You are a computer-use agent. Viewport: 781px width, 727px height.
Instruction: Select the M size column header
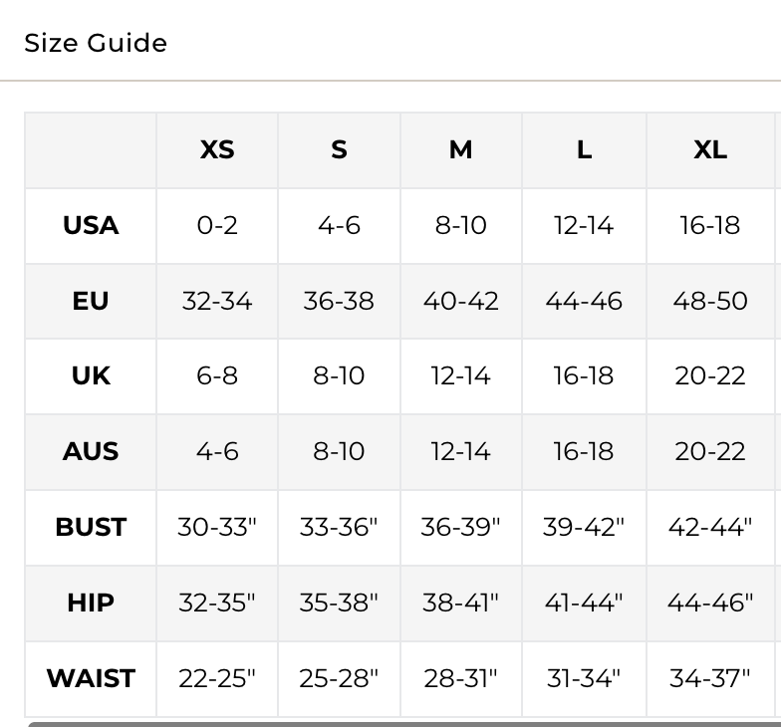(460, 149)
